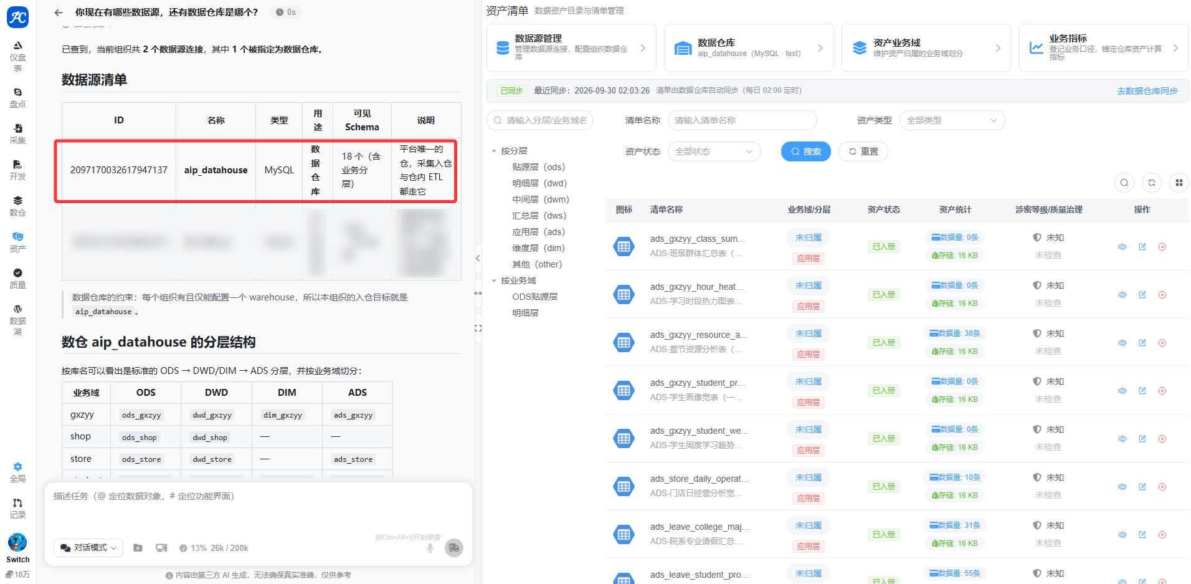Click the 重置 reset button
The height and width of the screenshot is (584, 1191).
point(863,151)
